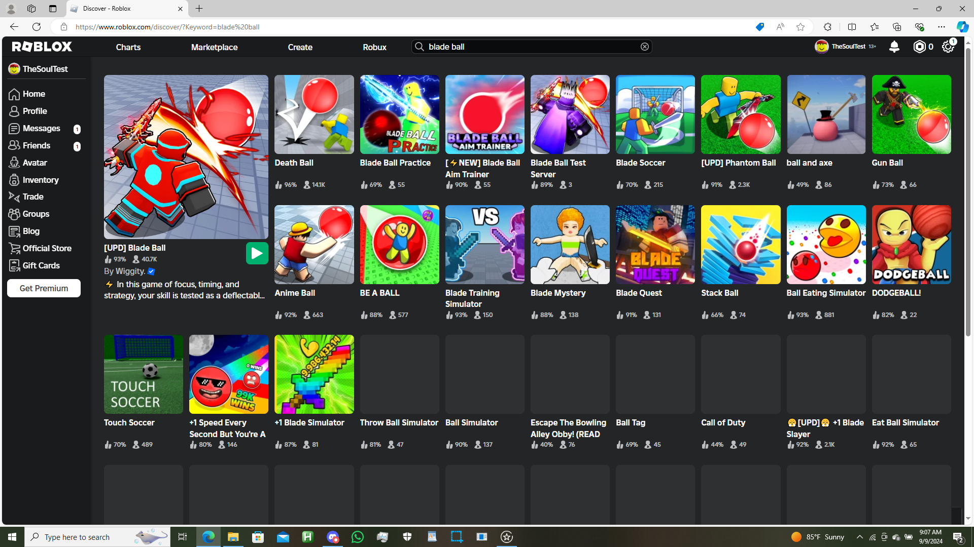Expand the Windows system tray hidden icons
974x547 pixels.
(859, 537)
